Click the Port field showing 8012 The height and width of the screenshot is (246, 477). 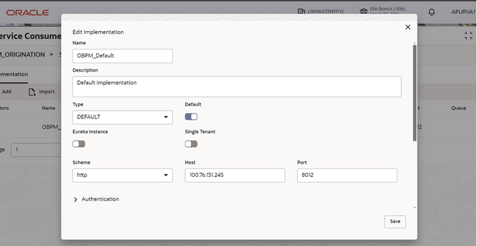click(347, 176)
